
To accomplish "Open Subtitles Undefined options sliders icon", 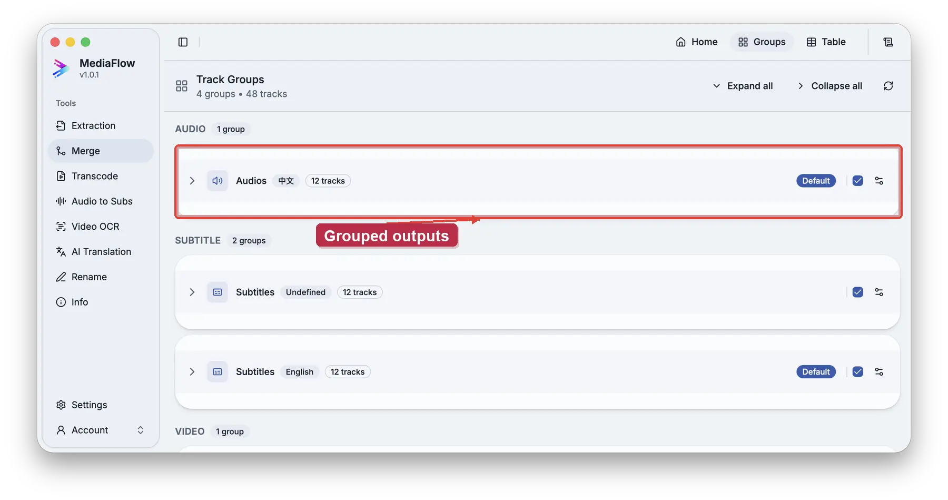I will pyautogui.click(x=879, y=292).
